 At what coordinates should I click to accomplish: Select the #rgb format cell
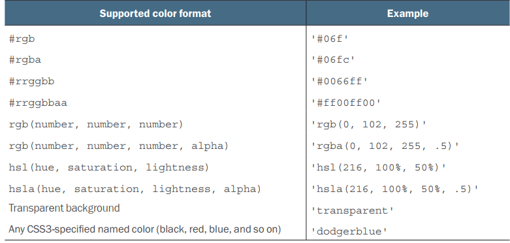22,39
